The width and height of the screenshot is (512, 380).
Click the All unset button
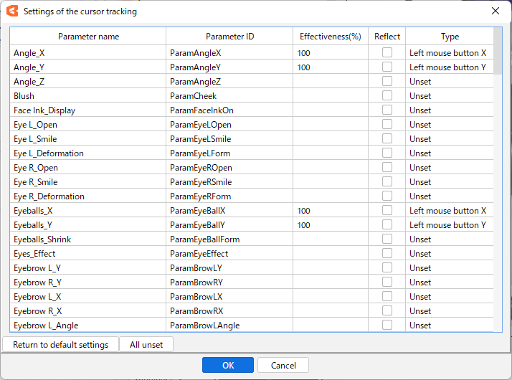click(x=146, y=344)
